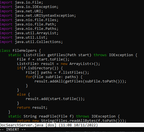This screenshot has width=144, height=132.
Task: Click 'File f = start.toFile();' line
Action: pos(43,59)
